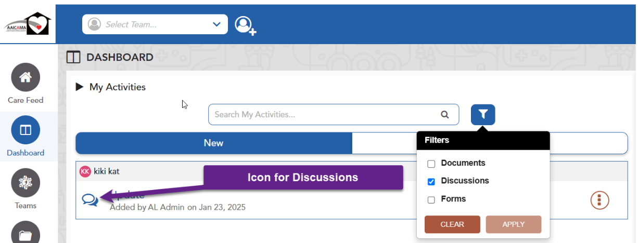Open the Select Team dropdown

pos(155,24)
